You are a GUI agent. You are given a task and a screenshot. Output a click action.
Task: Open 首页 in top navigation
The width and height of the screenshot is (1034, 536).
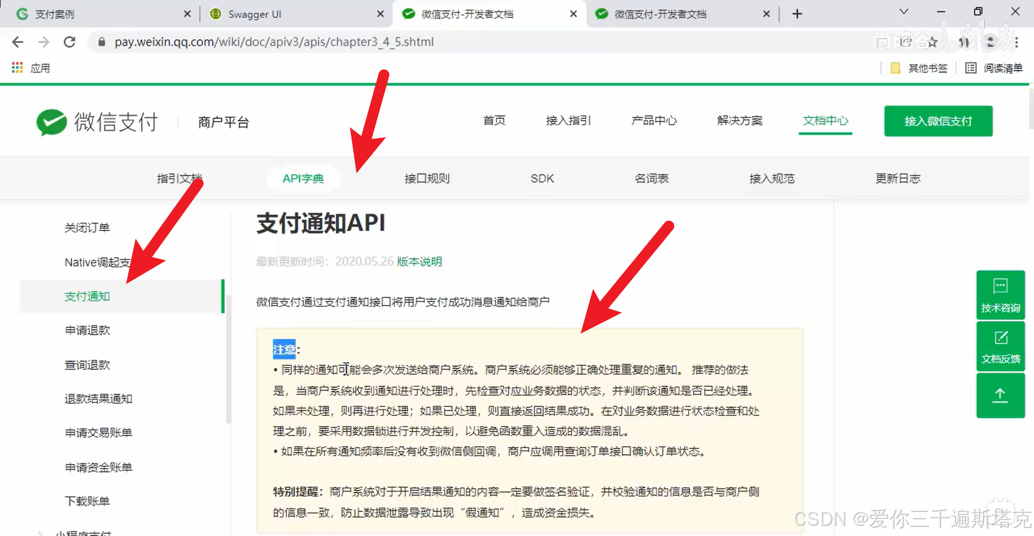494,121
